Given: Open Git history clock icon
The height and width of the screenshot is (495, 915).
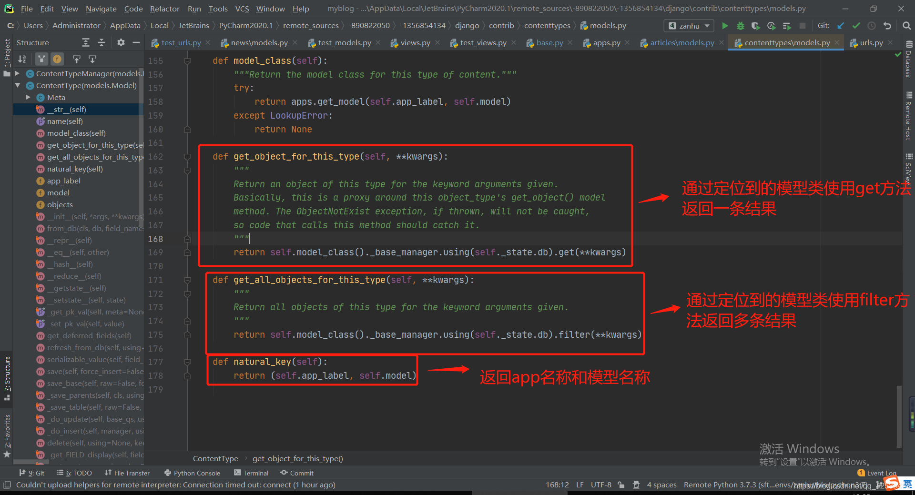Looking at the screenshot, I should point(872,26).
